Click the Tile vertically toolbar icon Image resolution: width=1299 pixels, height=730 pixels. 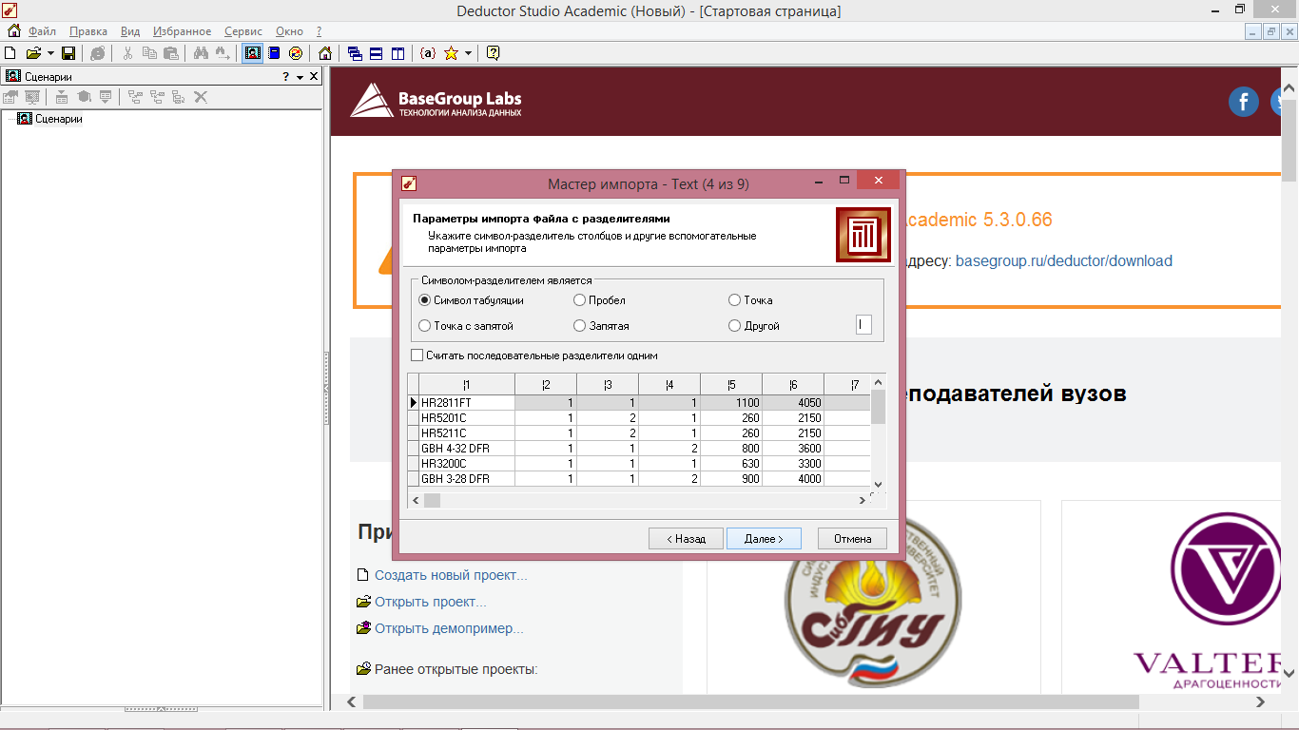[x=398, y=53]
